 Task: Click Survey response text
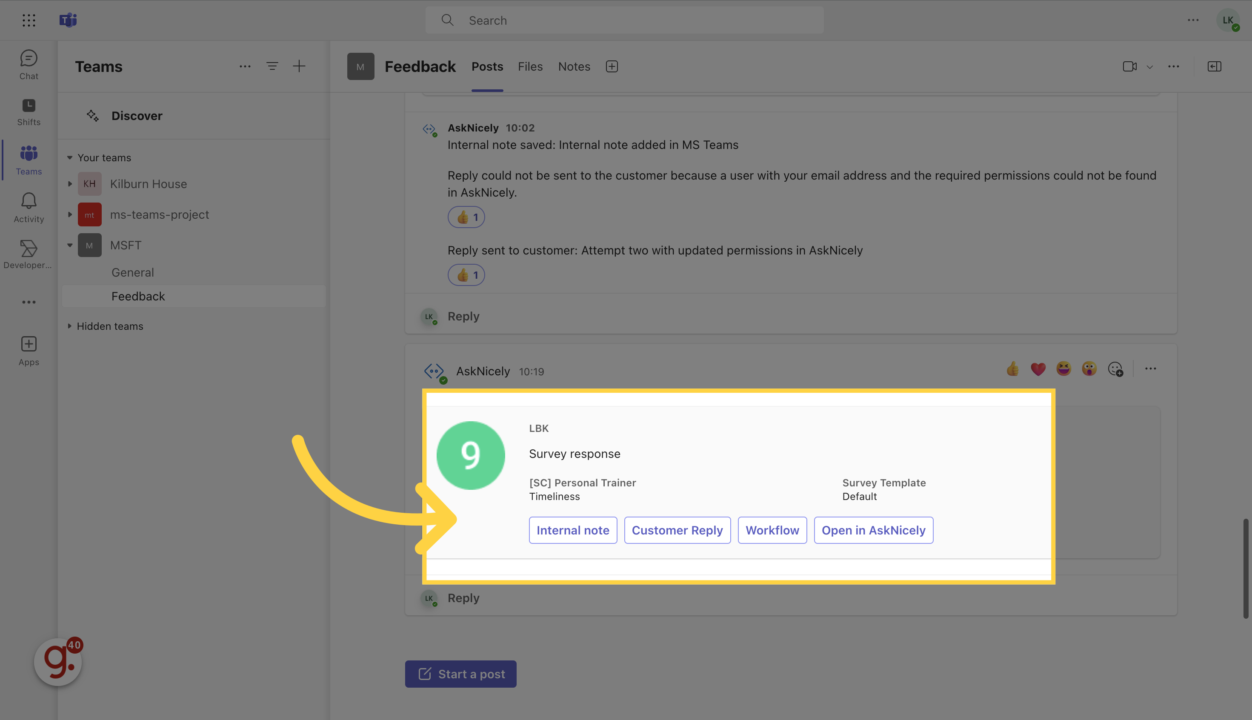pos(575,454)
